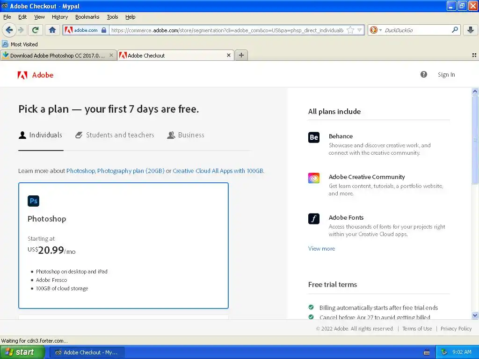Click the page scrollbar up arrow

[x=475, y=91]
